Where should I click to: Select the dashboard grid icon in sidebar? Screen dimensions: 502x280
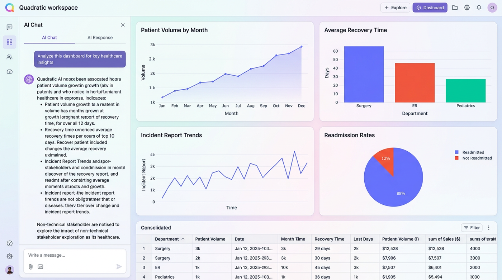click(x=9, y=42)
